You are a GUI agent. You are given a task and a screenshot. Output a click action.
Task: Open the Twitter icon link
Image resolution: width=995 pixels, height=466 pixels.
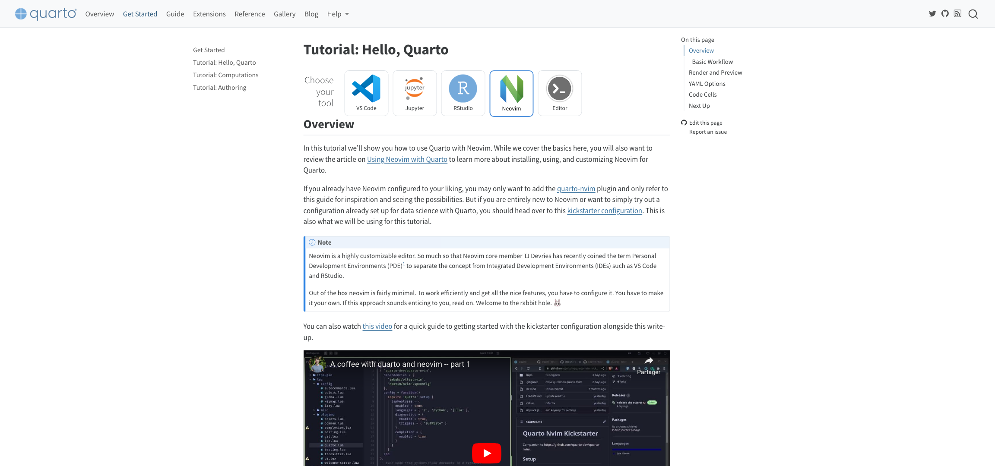coord(932,14)
